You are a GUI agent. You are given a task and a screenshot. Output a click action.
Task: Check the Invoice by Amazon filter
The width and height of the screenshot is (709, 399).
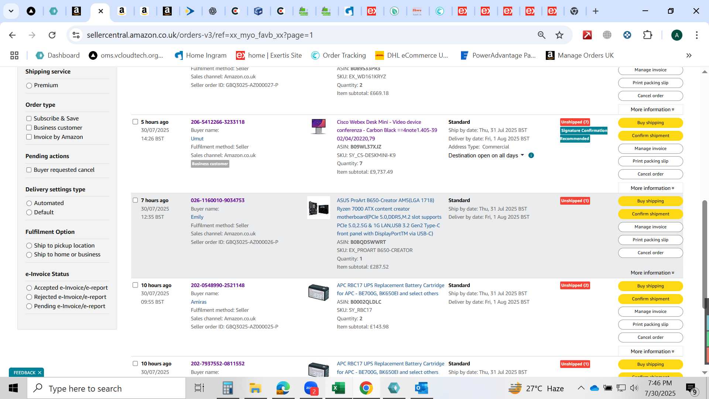point(29,137)
